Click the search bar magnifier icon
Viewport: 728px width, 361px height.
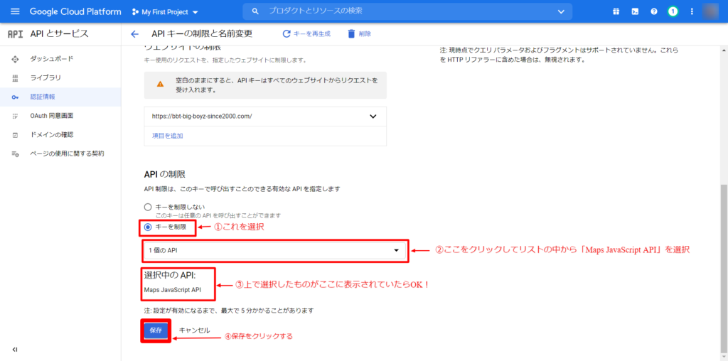click(x=255, y=11)
